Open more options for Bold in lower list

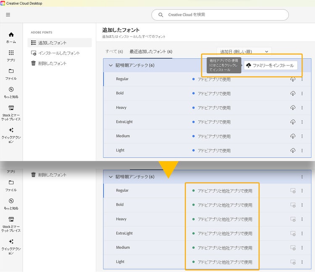tap(302, 205)
